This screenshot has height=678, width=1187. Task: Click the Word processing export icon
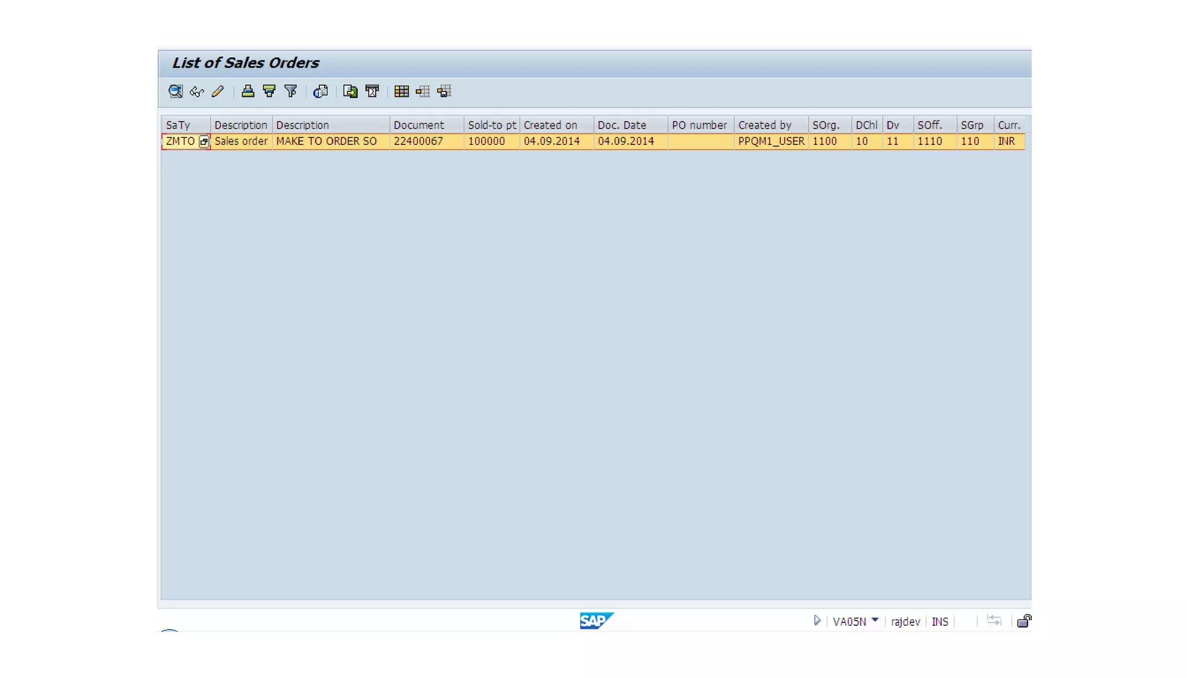click(x=372, y=92)
